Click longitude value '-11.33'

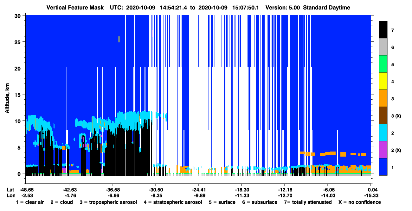[x=241, y=195]
